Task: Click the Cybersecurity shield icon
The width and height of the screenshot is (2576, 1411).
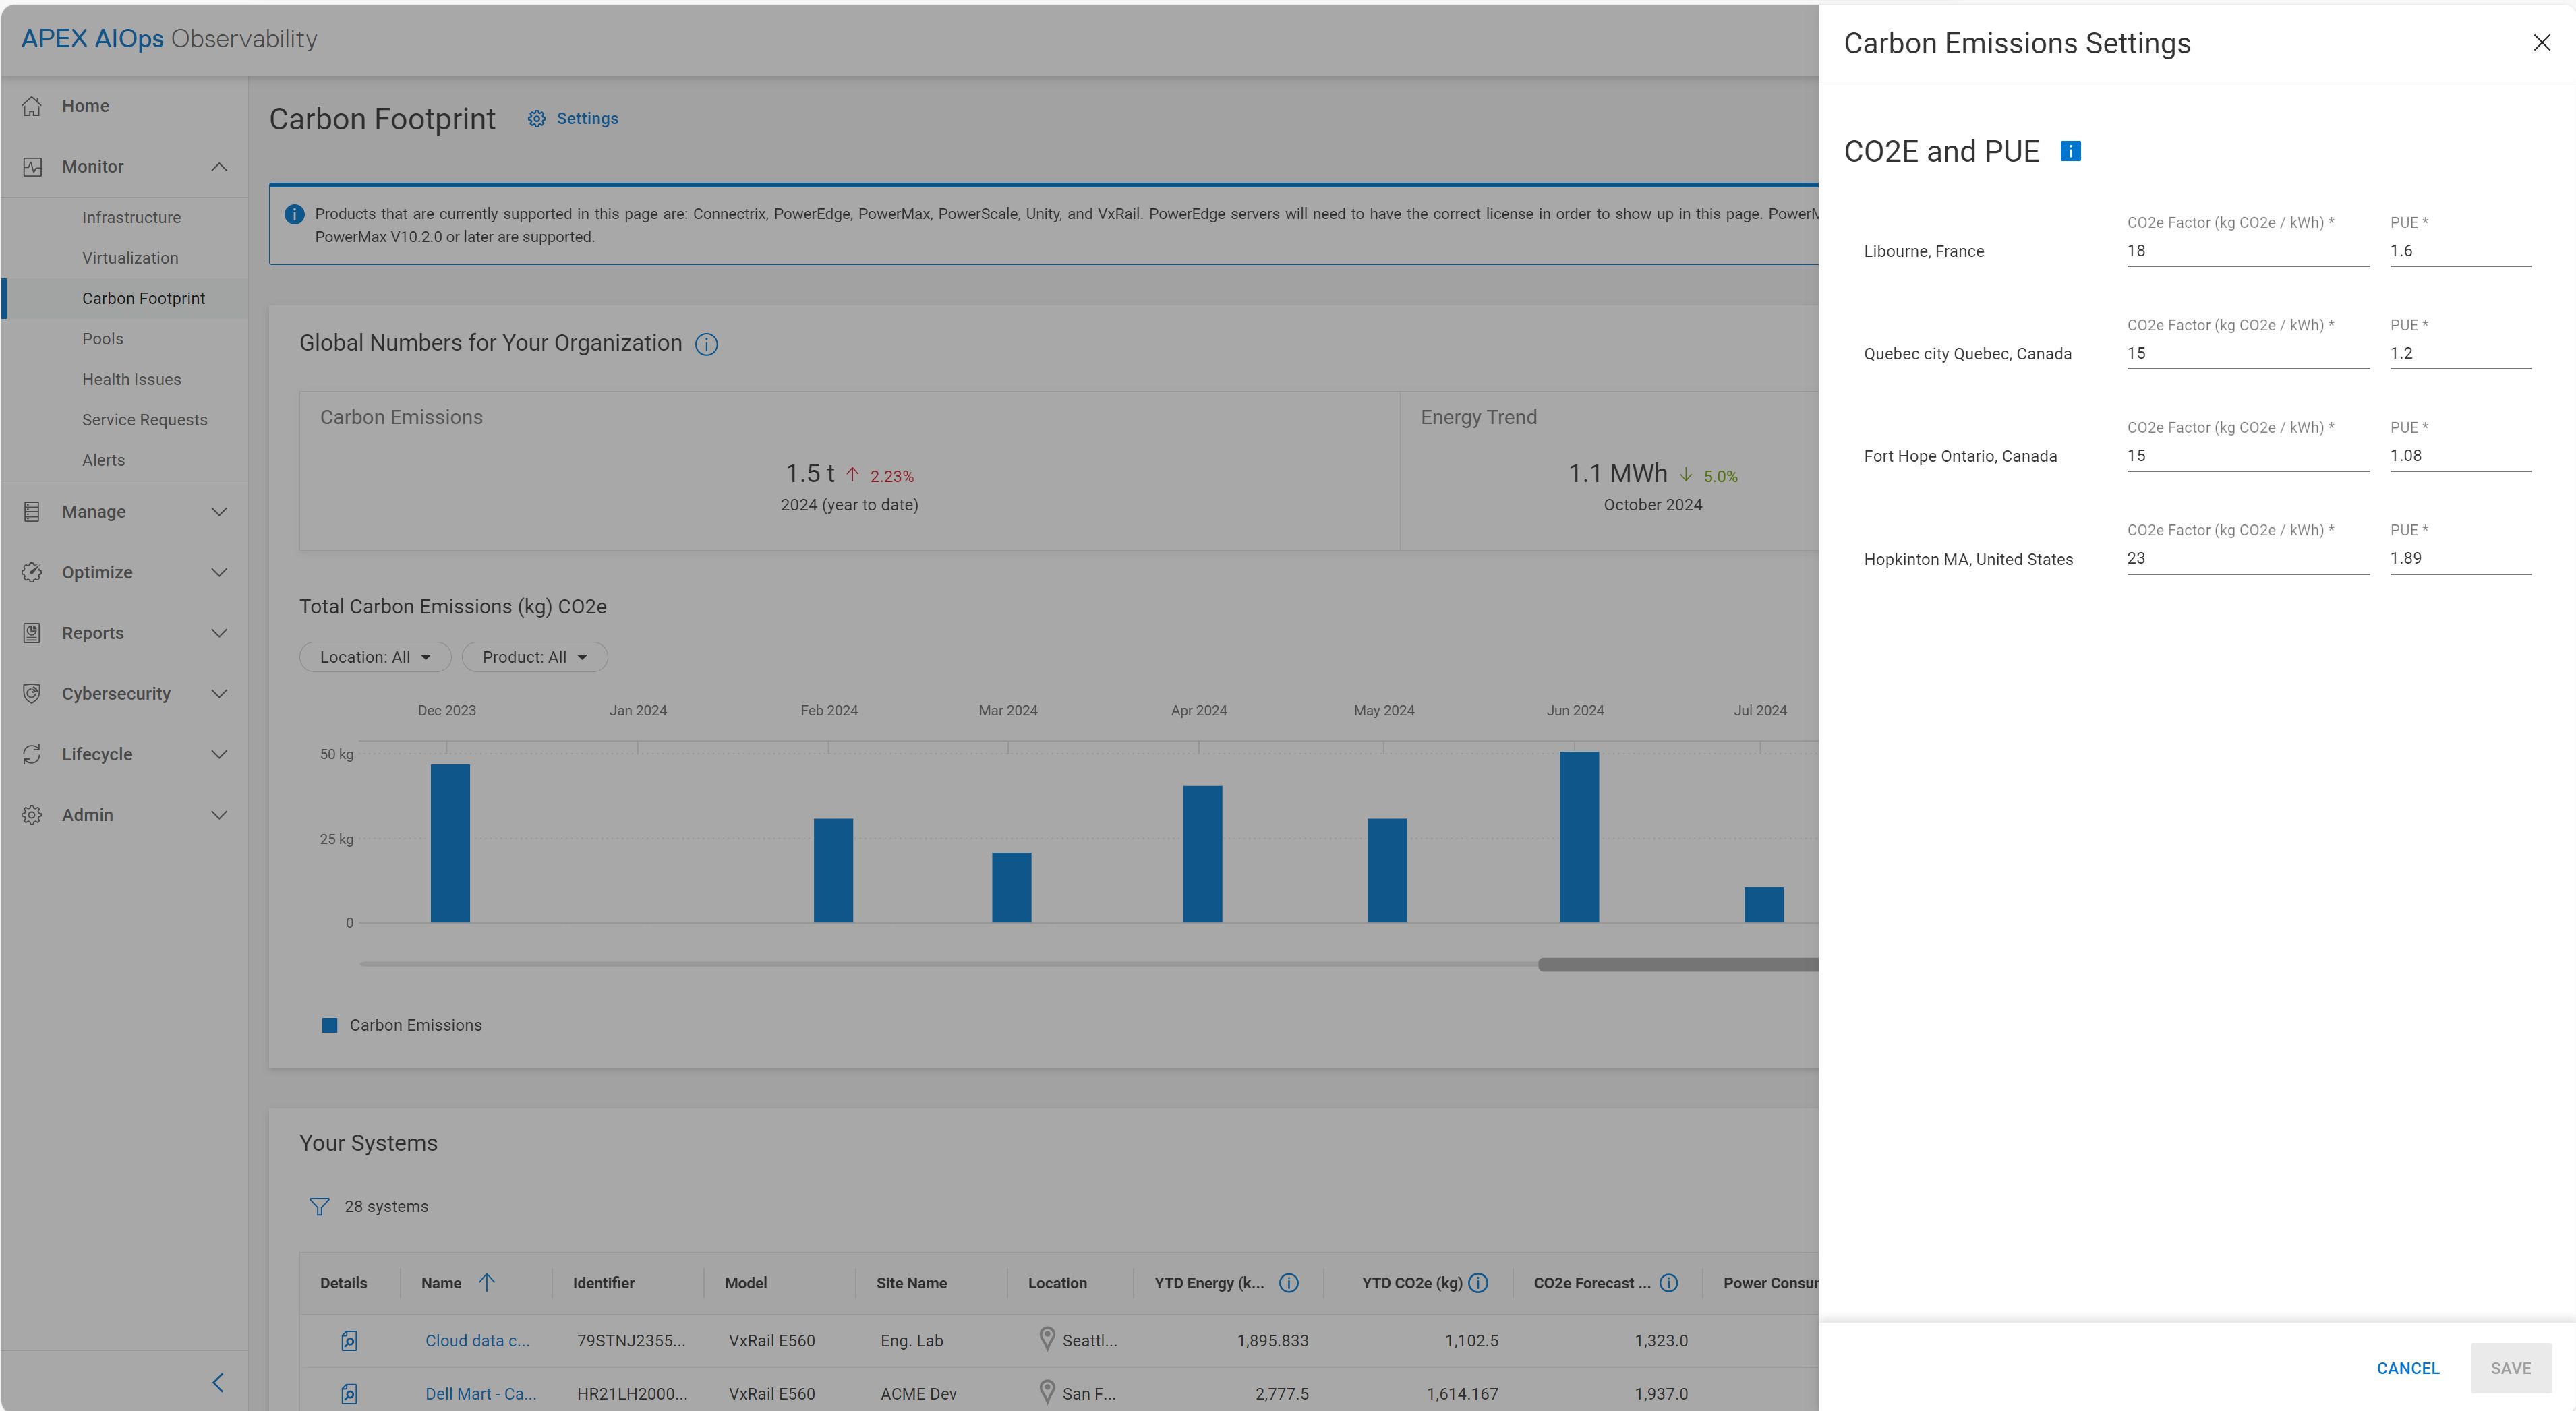Action: pyautogui.click(x=32, y=694)
